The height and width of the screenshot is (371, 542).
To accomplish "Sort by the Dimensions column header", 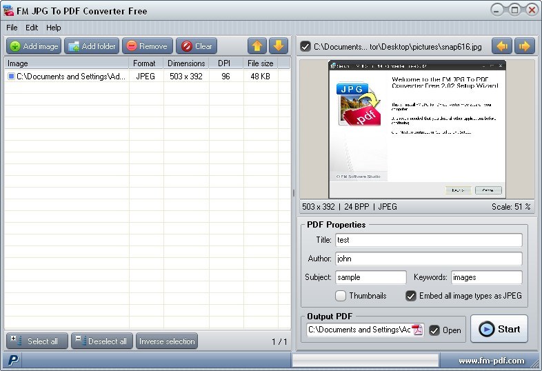I will [186, 63].
